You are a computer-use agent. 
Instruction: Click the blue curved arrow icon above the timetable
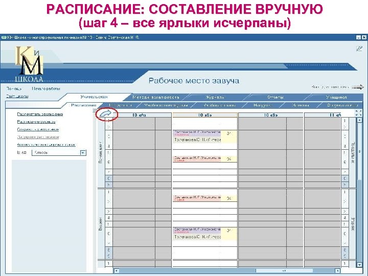106,113
